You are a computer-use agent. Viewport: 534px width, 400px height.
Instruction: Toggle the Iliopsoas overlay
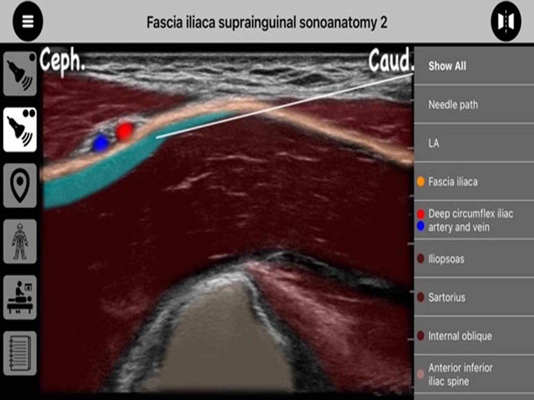pos(474,259)
